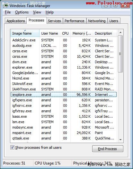Image resolution: width=133 pixels, height=169 pixels.
Task: Click the QuickTime... description cell
Action: tap(104, 138)
